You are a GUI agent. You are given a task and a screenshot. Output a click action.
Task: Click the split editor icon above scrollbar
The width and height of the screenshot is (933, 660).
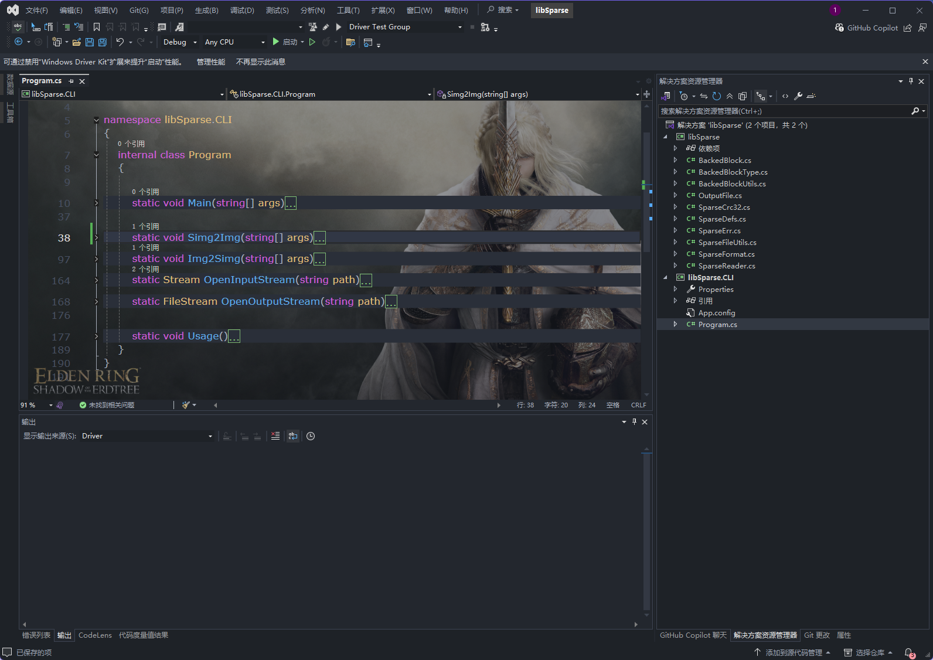pos(646,94)
